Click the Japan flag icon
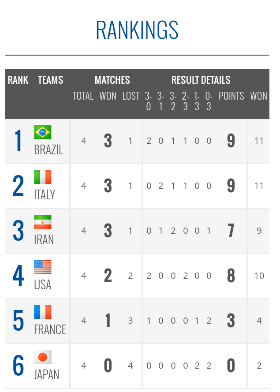This screenshot has width=280, height=392. pyautogui.click(x=43, y=357)
